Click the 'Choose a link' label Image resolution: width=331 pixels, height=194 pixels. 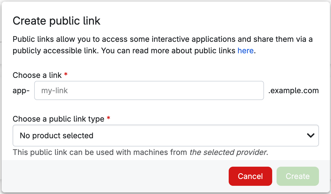coord(37,75)
